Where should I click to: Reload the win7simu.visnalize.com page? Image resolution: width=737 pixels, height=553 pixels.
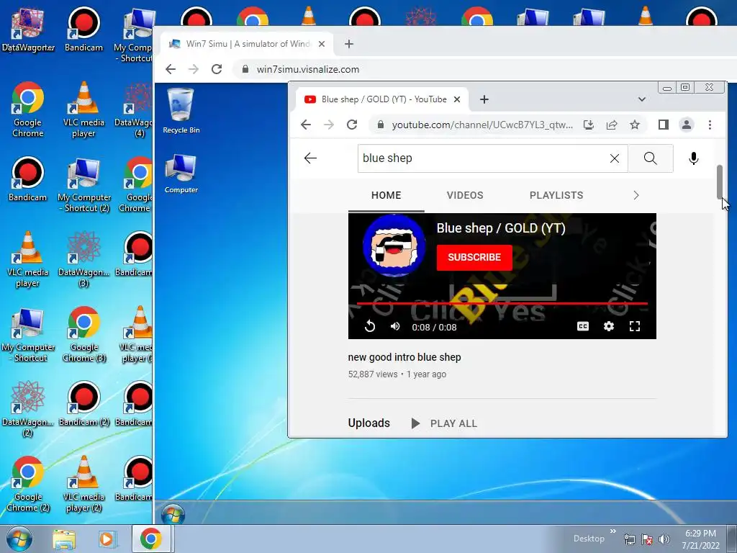216,69
